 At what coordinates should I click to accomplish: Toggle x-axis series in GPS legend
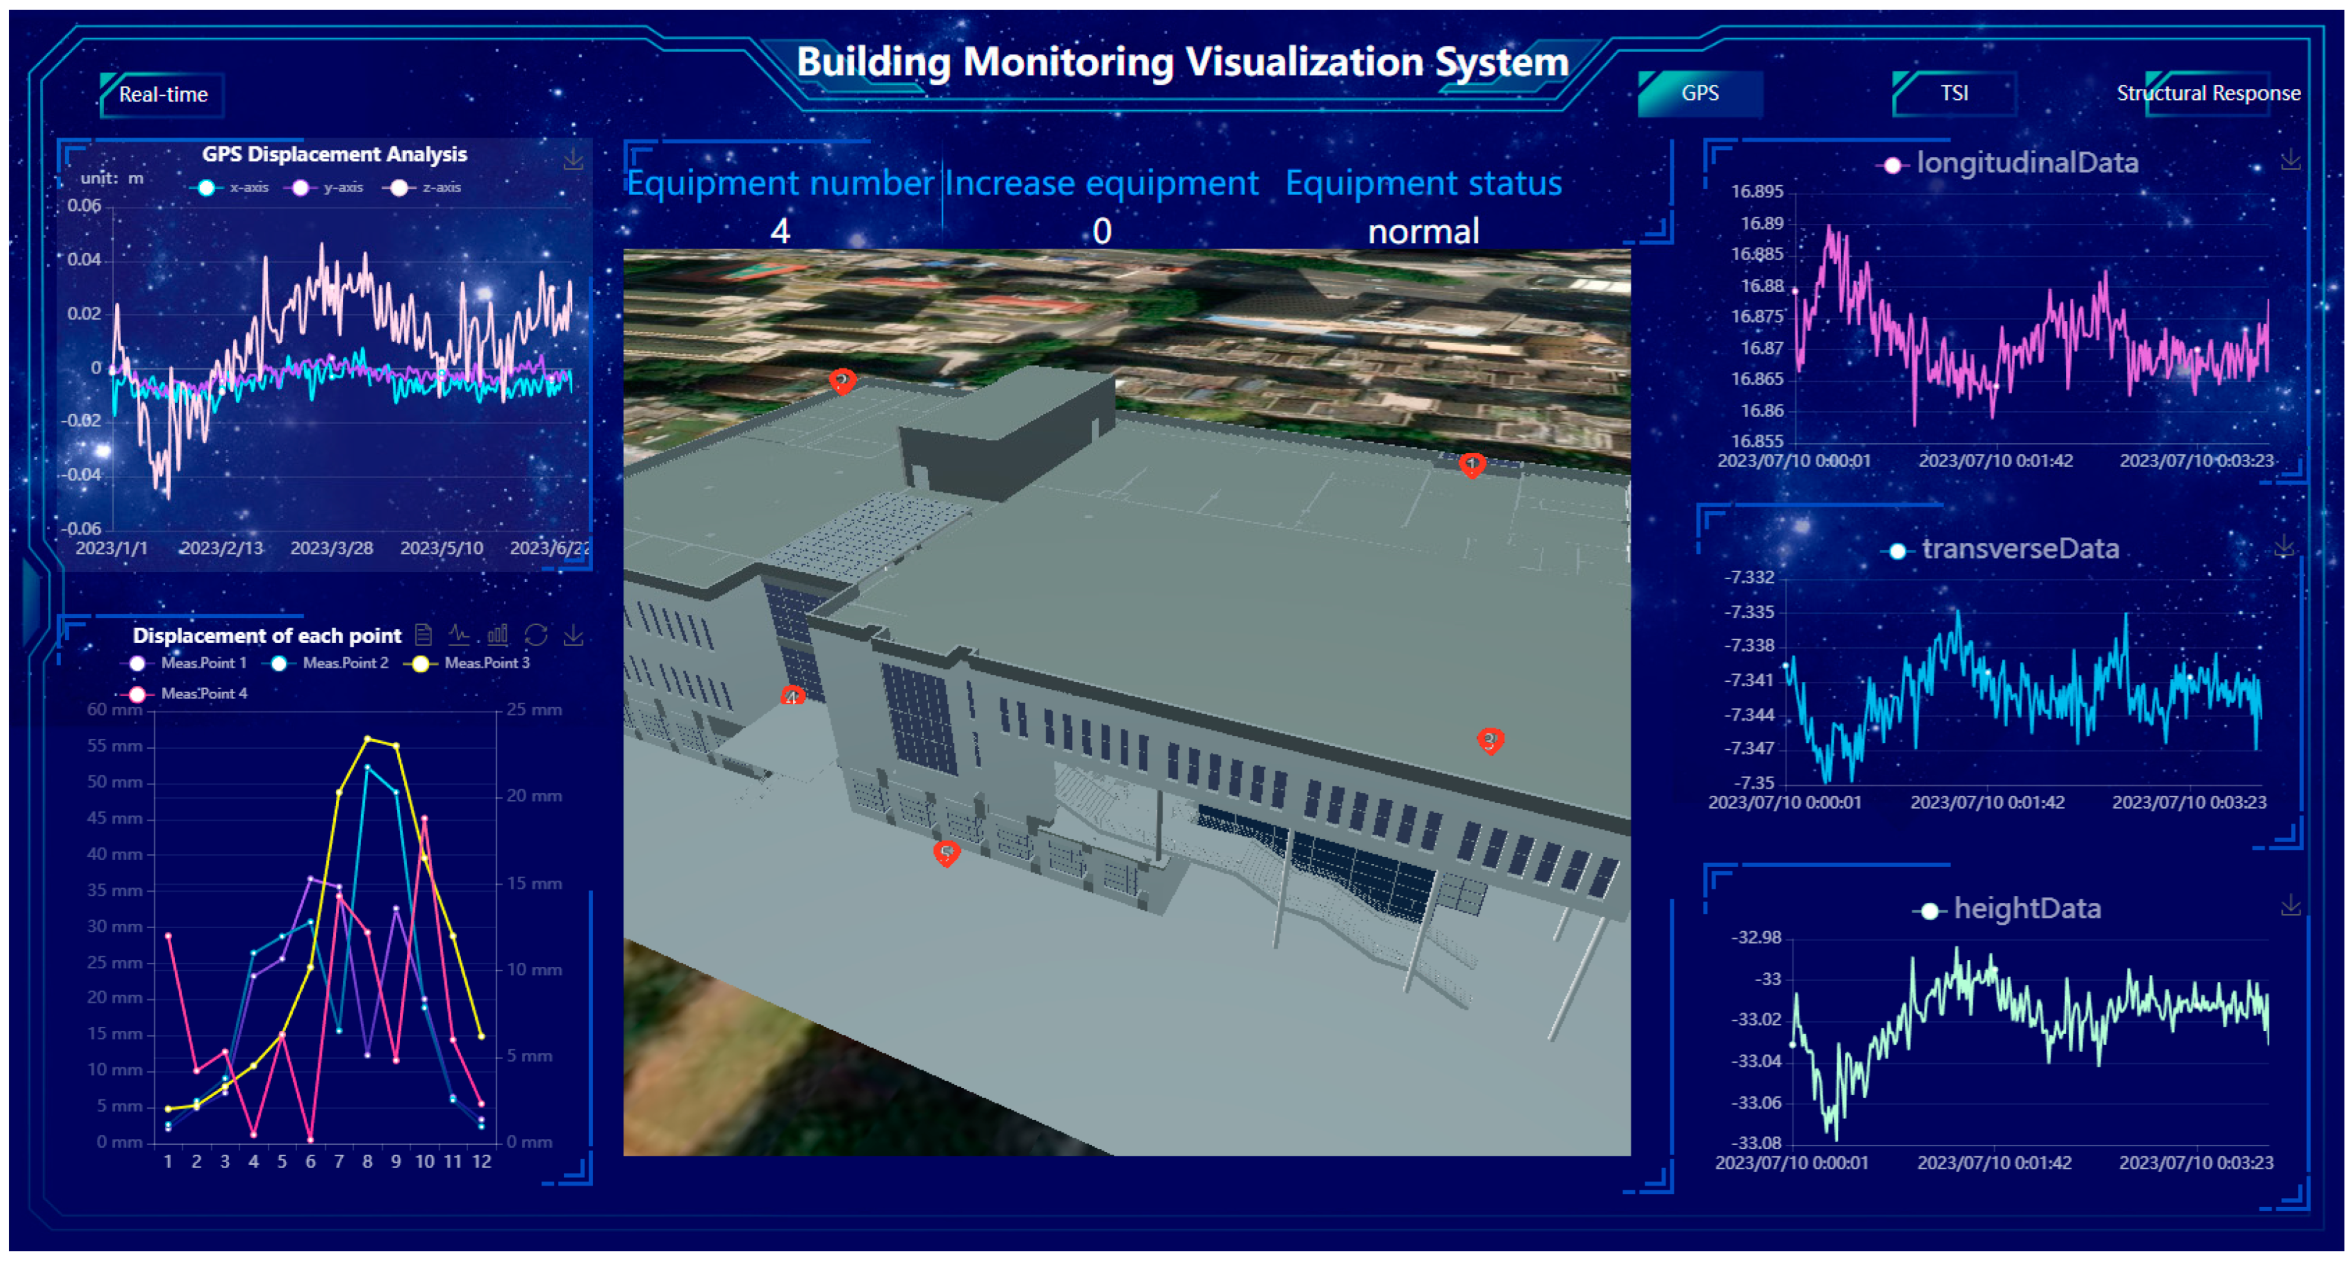click(x=232, y=188)
